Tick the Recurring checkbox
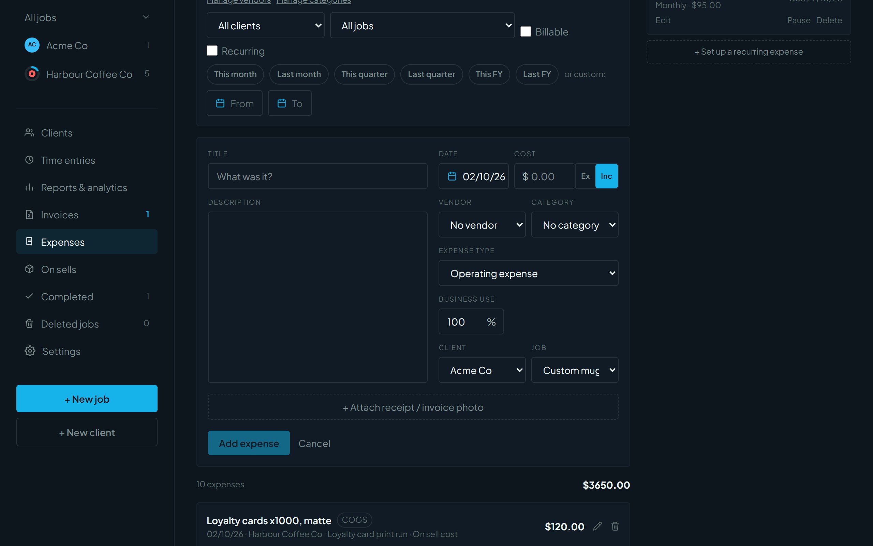 pyautogui.click(x=212, y=51)
